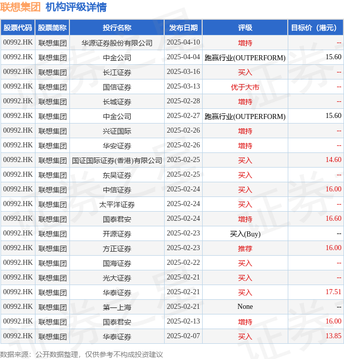This screenshot has width=344, height=359.
Task: Select the date 2025-02-27
Action: pos(183,115)
